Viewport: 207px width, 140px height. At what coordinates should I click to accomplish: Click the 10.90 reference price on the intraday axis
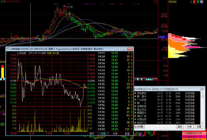coord(13,81)
